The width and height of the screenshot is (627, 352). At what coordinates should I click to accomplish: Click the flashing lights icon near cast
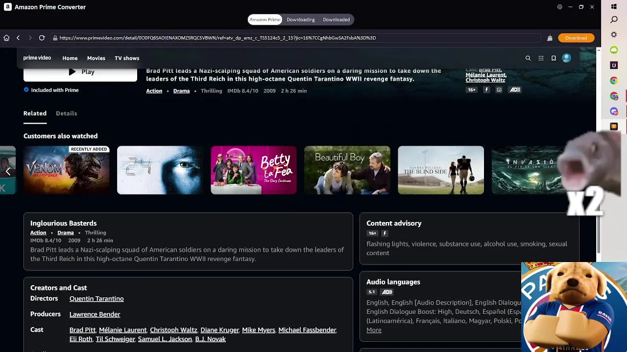[x=486, y=90]
